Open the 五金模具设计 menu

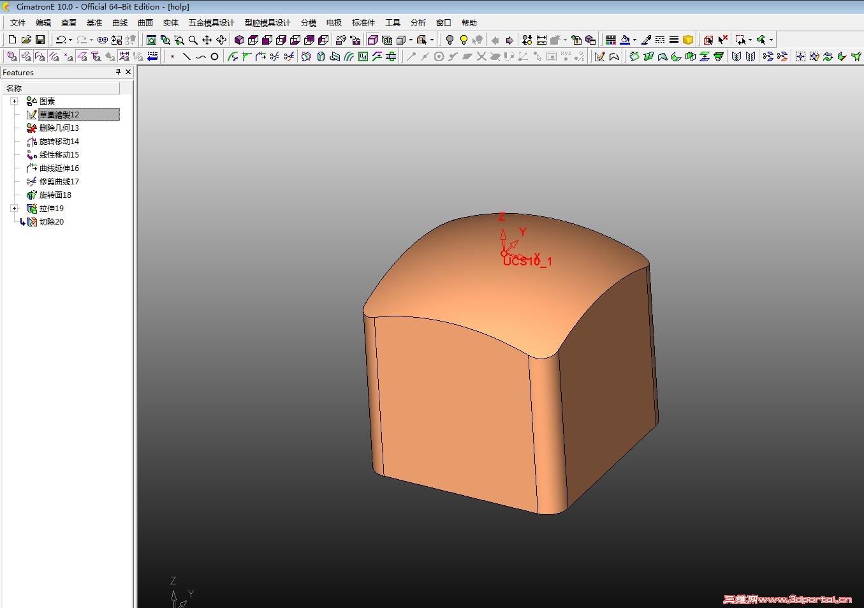pos(212,23)
